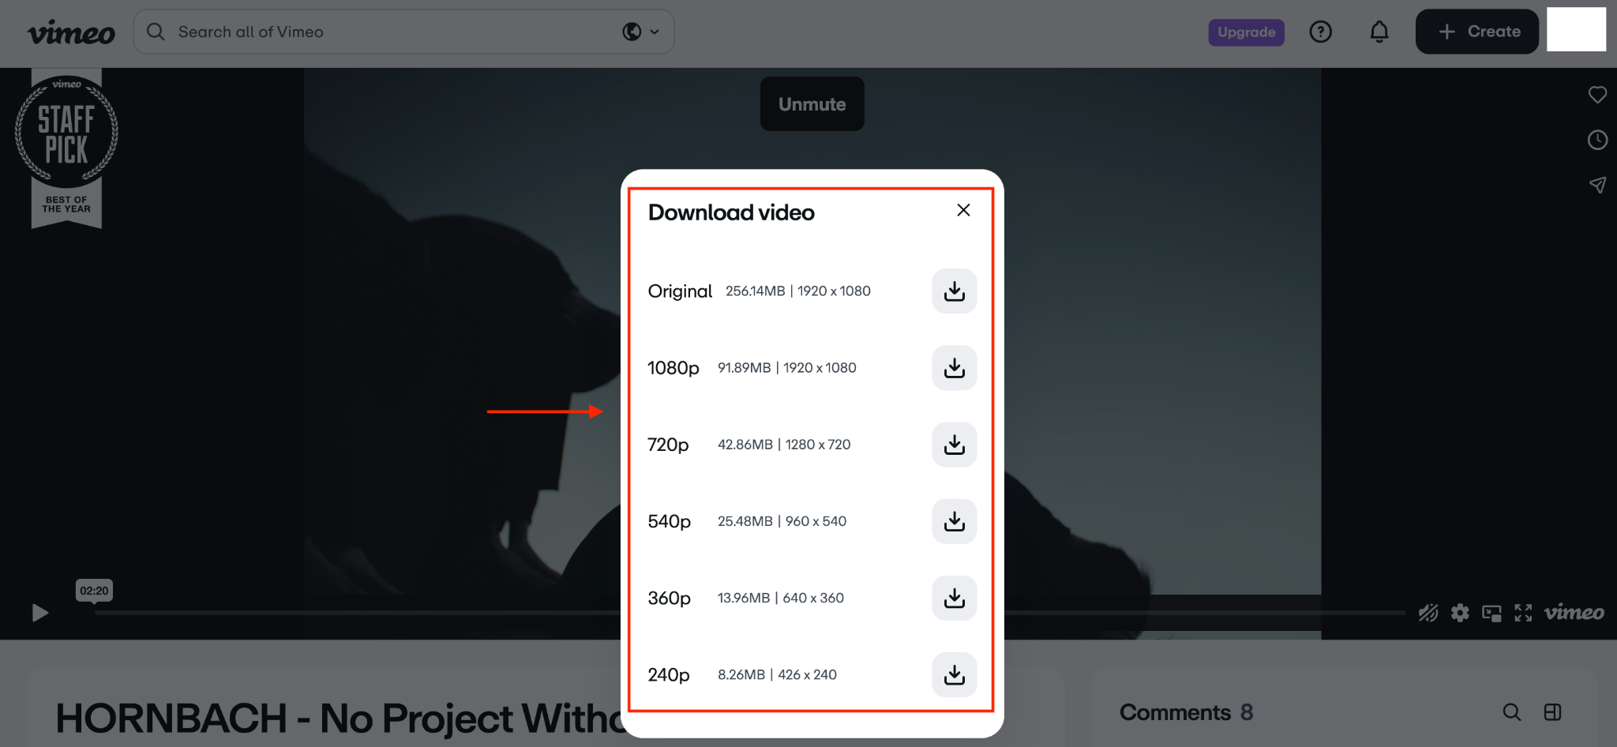Image resolution: width=1617 pixels, height=747 pixels.
Task: Open player settings with the gear icon
Action: (x=1460, y=613)
